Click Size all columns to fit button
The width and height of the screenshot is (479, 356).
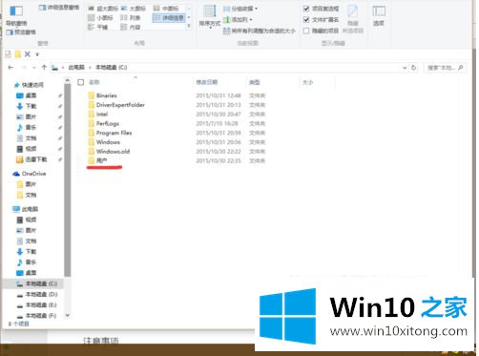click(260, 31)
